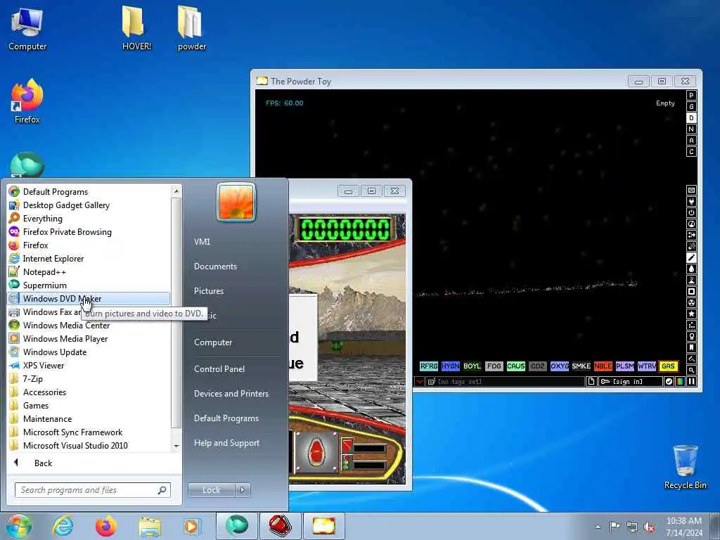Screen dimensions: 720x540
Task: Click the programs list scroll-down arrow
Action: (x=176, y=446)
